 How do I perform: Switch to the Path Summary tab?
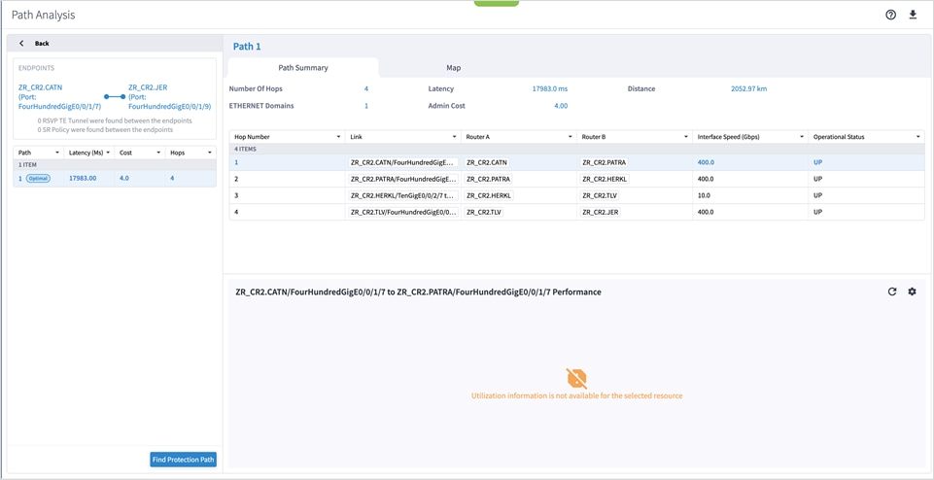(303, 68)
